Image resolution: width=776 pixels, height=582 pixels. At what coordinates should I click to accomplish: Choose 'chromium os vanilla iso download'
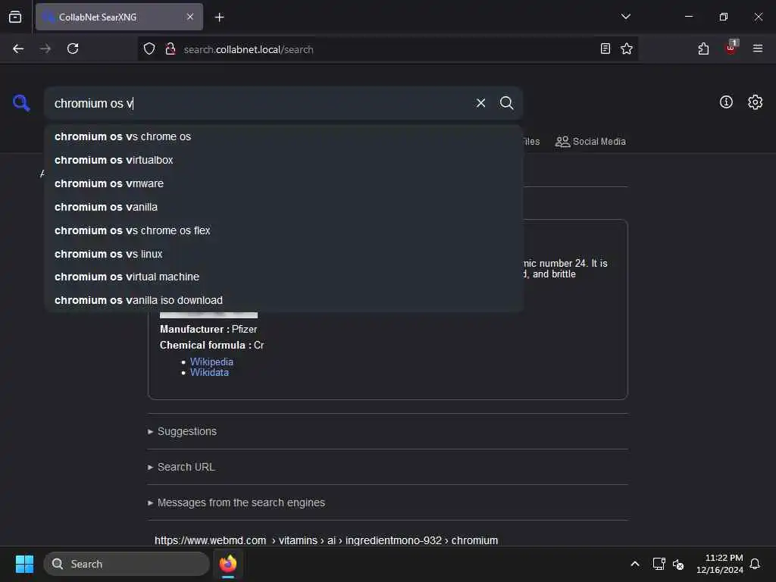pyautogui.click(x=283, y=300)
